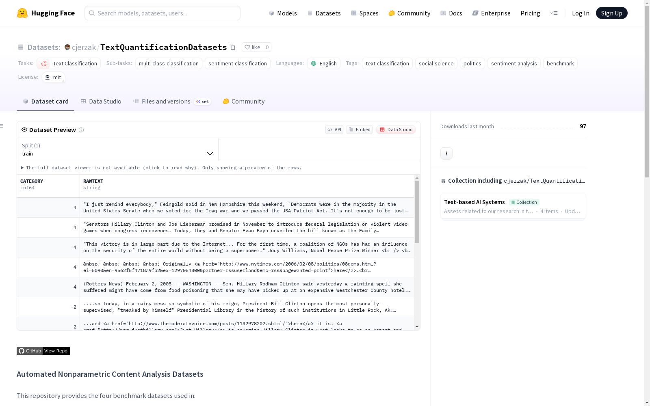Click the preview table scroll-down arrow
Screen dimensions: 650x406
click(x=417, y=327)
